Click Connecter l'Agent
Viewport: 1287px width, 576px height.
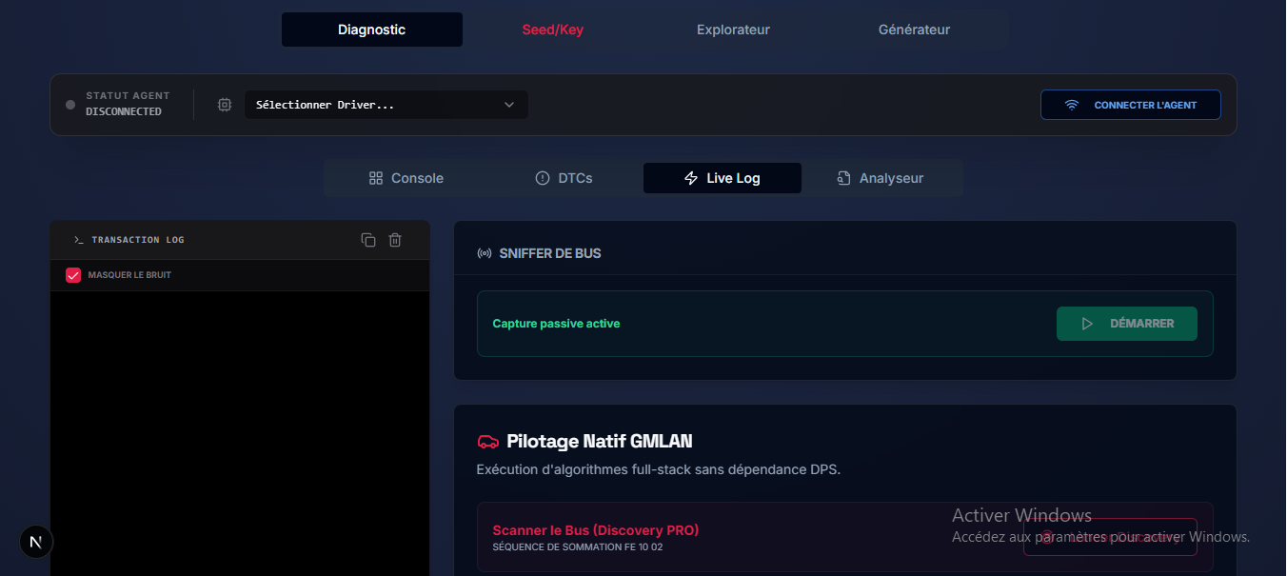pyautogui.click(x=1131, y=105)
